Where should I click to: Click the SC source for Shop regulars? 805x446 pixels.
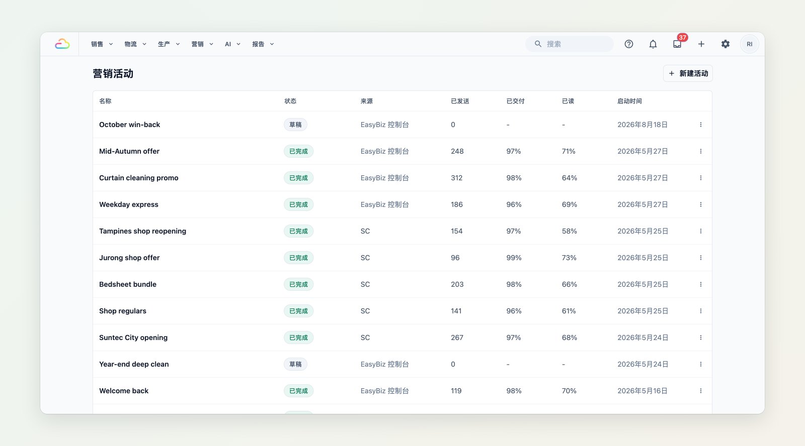[365, 311]
